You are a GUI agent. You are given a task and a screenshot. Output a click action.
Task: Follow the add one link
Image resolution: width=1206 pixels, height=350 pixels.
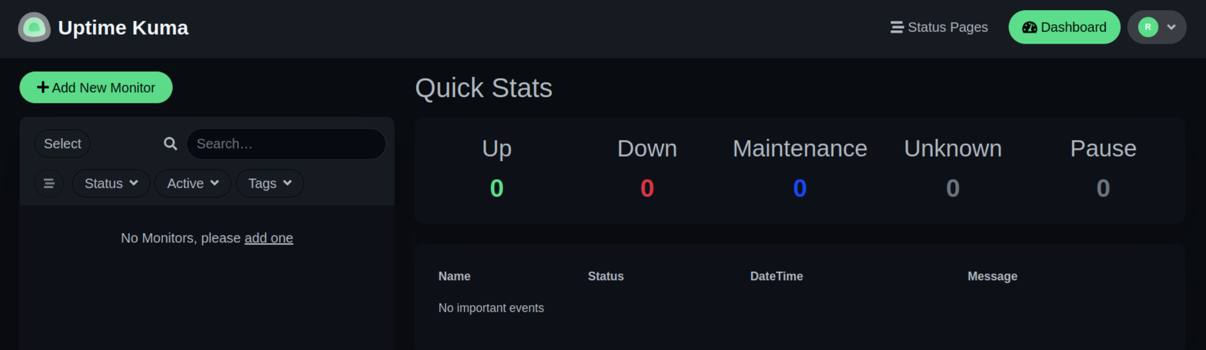pos(268,238)
